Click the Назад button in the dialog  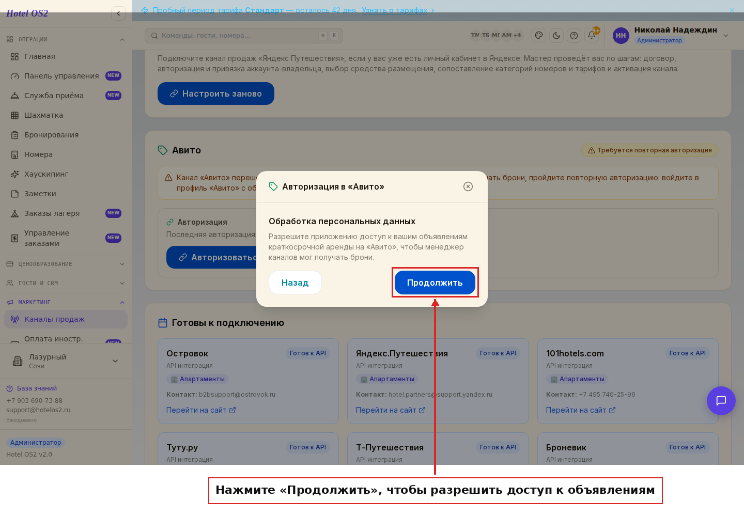pos(295,283)
